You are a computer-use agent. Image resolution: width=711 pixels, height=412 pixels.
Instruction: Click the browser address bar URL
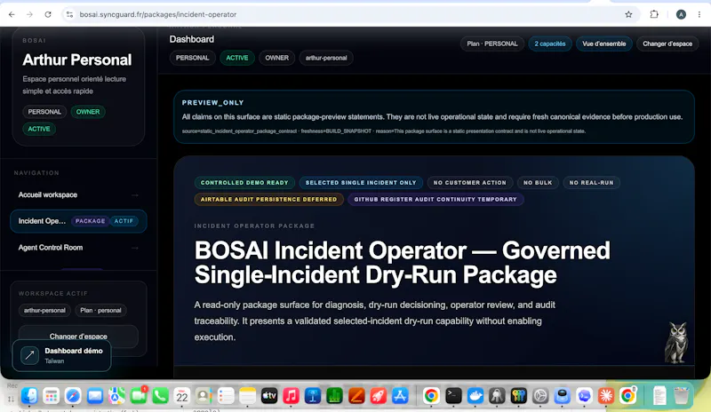[x=158, y=14]
